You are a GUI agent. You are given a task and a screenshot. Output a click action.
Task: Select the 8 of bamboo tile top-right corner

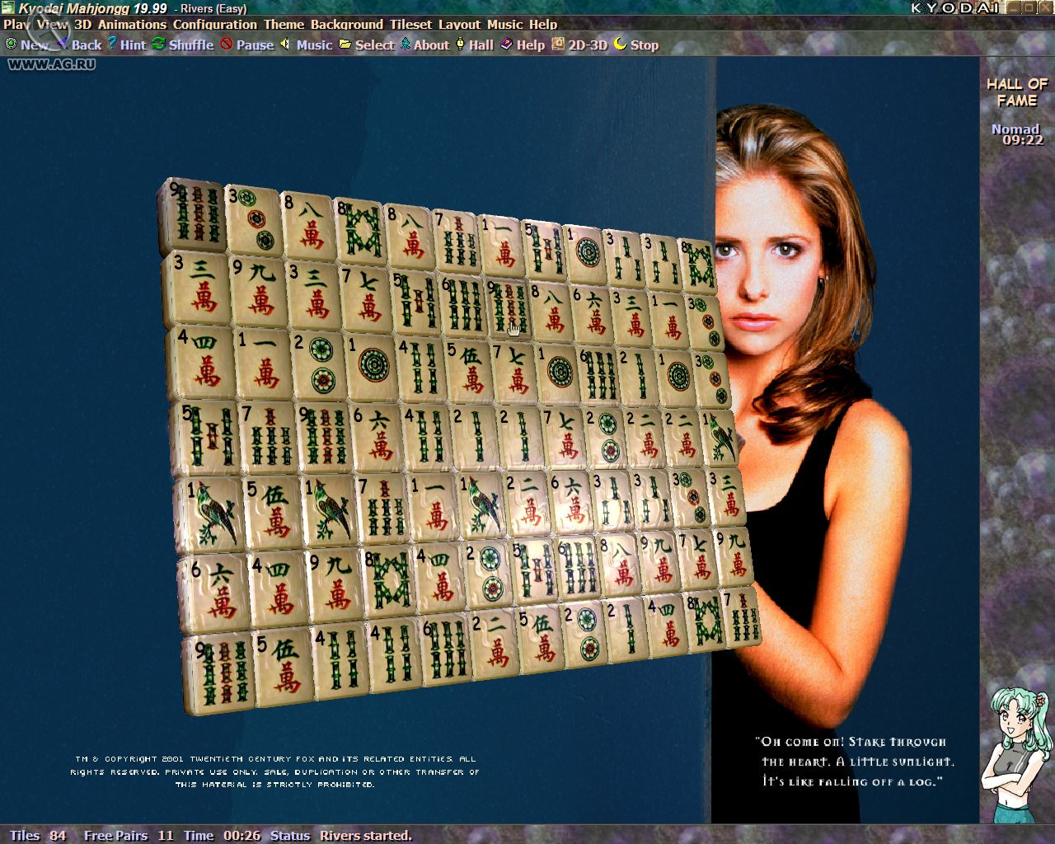click(x=697, y=265)
